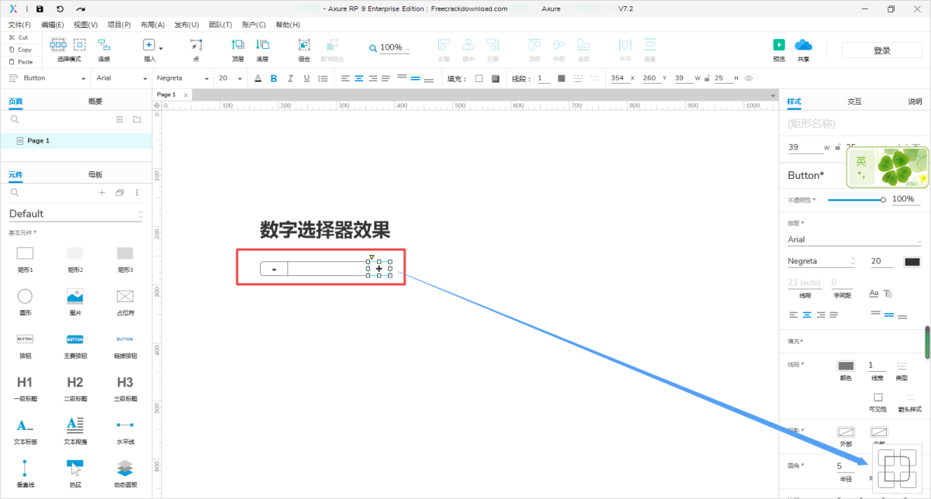Select the Connect (连接) tool
Screen dimensions: 931x499
[x=103, y=46]
